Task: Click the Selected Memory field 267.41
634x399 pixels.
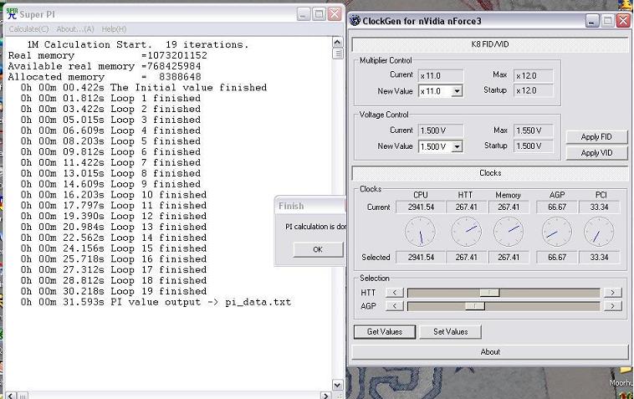Action: point(509,258)
